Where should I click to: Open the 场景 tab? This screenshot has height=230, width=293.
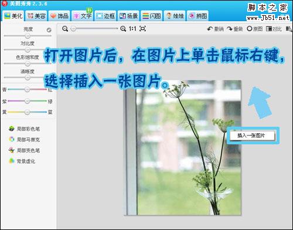tap(128, 16)
